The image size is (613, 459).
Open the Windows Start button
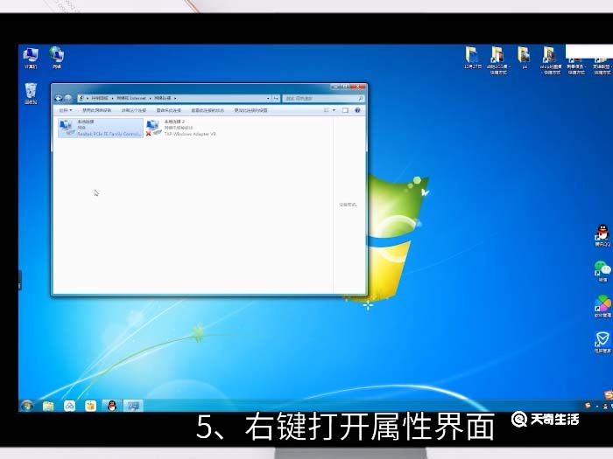[x=27, y=406]
